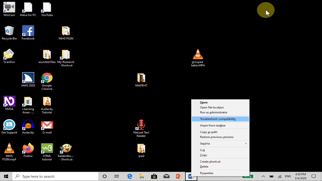This screenshot has height=181, width=322.
Task: Choose Open file location menu entry
Action: point(220,107)
